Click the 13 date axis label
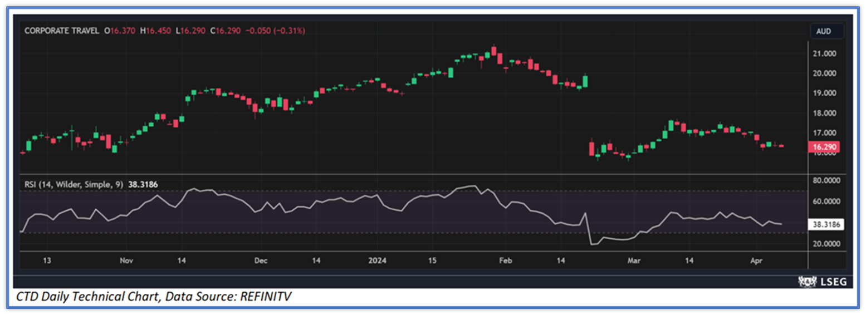866x315 pixels. click(47, 260)
